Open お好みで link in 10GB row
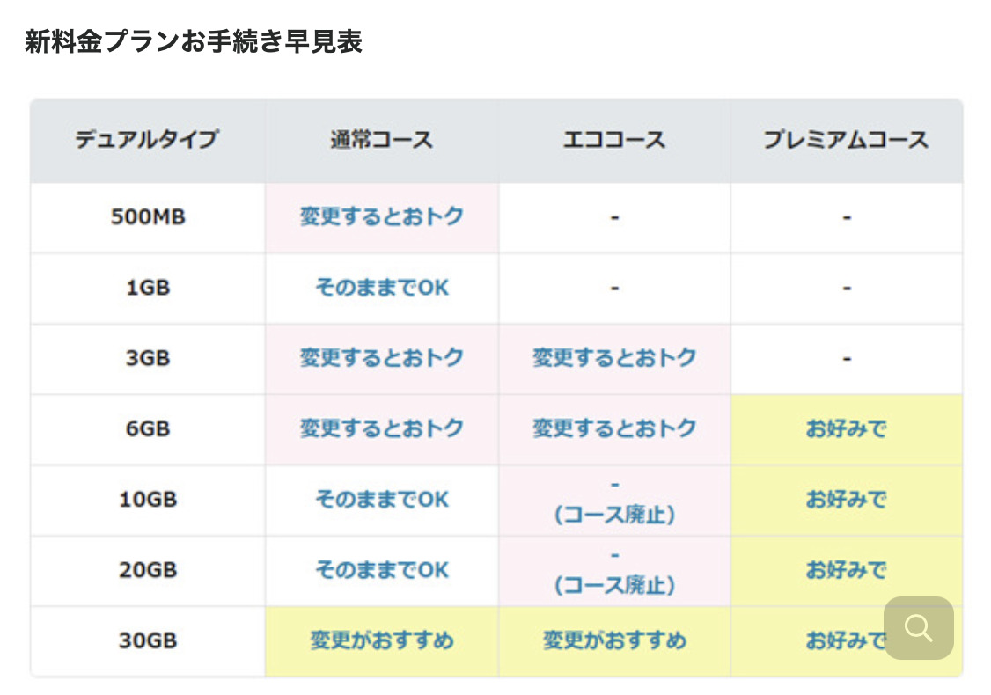This screenshot has height=695, width=991. 845,499
